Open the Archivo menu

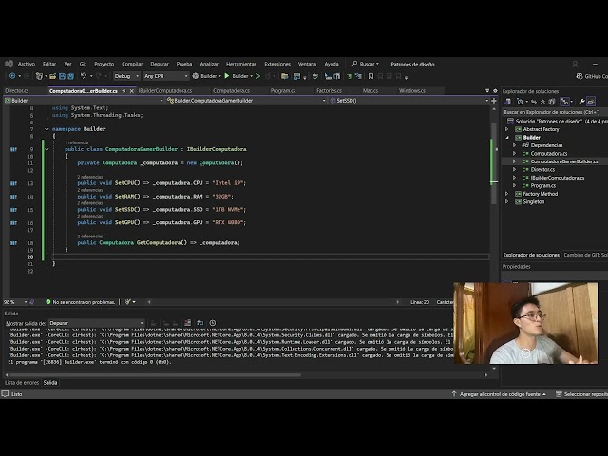(x=27, y=64)
